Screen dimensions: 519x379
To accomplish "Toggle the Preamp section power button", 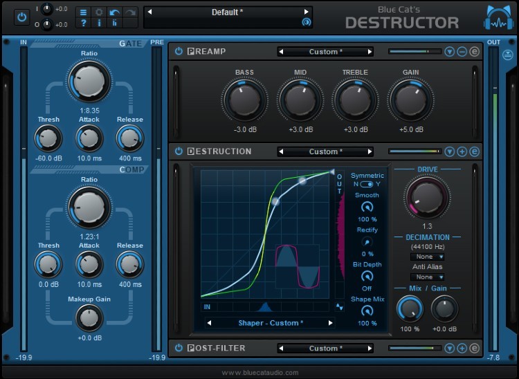I will 179,52.
